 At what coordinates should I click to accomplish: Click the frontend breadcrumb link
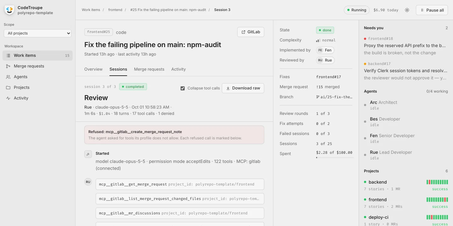pos(115,10)
